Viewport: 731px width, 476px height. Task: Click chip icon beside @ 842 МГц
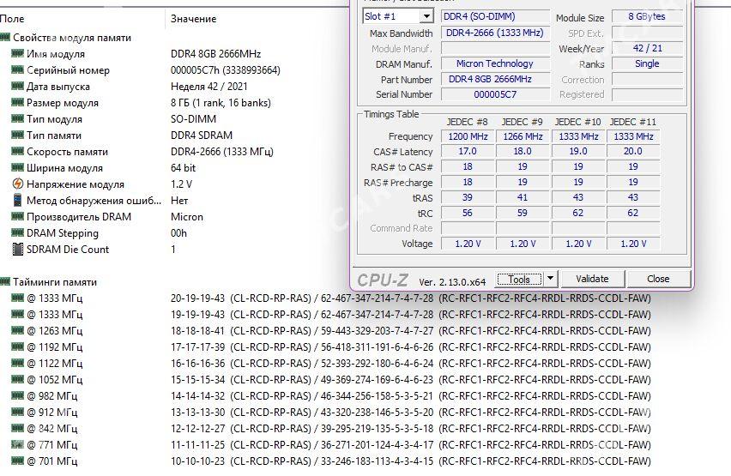coord(17,429)
